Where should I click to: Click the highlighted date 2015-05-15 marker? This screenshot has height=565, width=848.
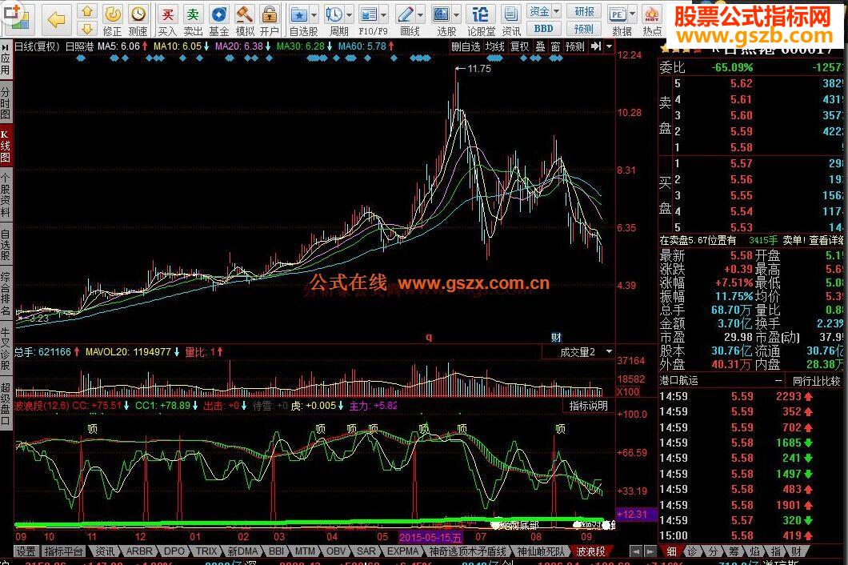click(430, 538)
